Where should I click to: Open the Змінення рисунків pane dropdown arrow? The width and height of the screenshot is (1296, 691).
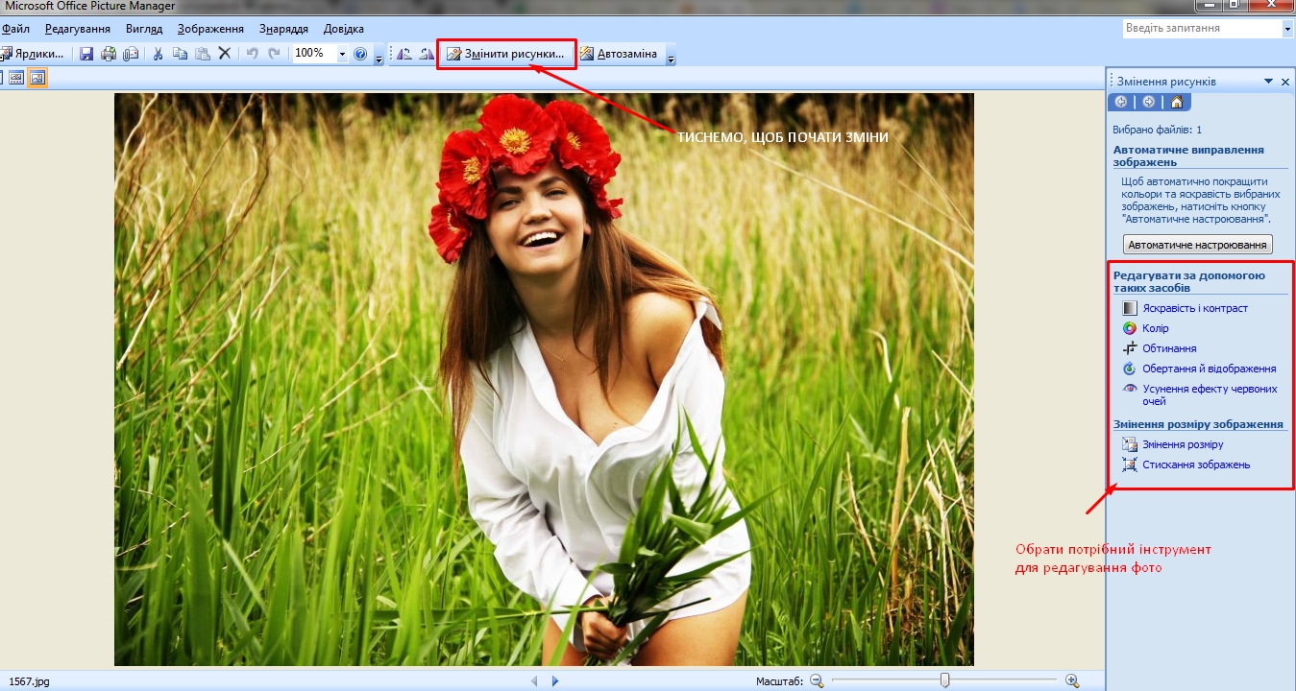click(x=1268, y=82)
